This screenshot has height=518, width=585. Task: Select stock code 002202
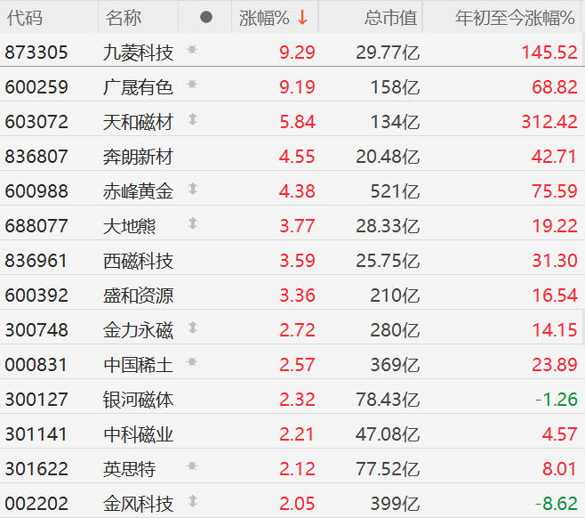(36, 504)
